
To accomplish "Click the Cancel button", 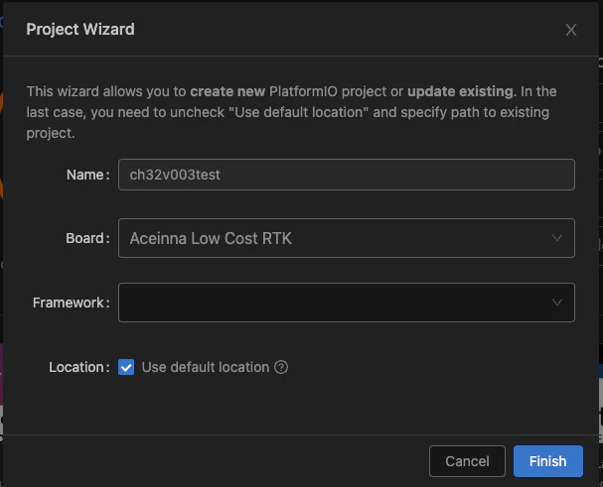I will point(467,461).
